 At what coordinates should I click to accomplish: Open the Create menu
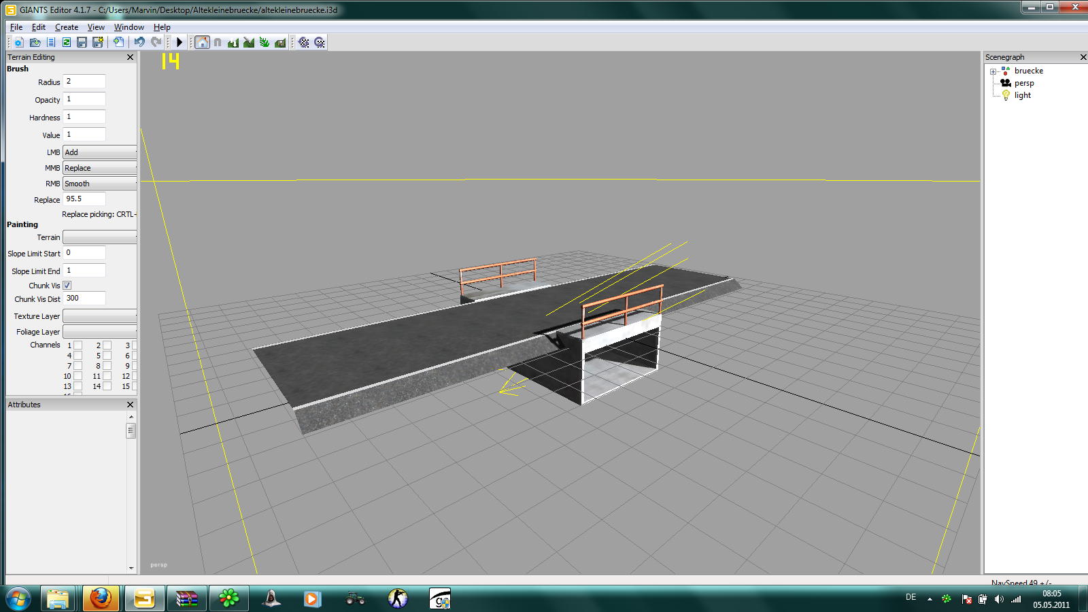(67, 27)
